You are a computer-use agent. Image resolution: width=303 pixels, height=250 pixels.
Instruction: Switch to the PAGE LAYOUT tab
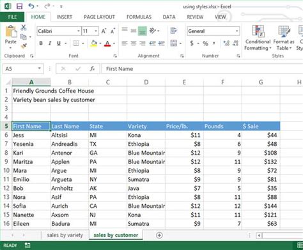coord(99,17)
